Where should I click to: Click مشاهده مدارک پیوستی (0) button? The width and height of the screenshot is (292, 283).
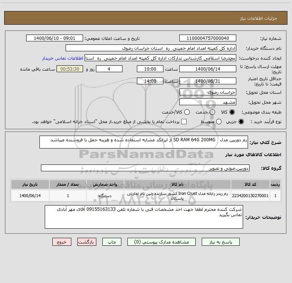click(162, 242)
